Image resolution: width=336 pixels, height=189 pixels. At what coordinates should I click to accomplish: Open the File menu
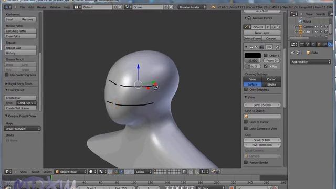[x=22, y=7]
